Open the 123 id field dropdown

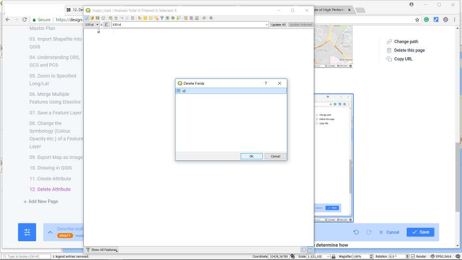point(92,25)
